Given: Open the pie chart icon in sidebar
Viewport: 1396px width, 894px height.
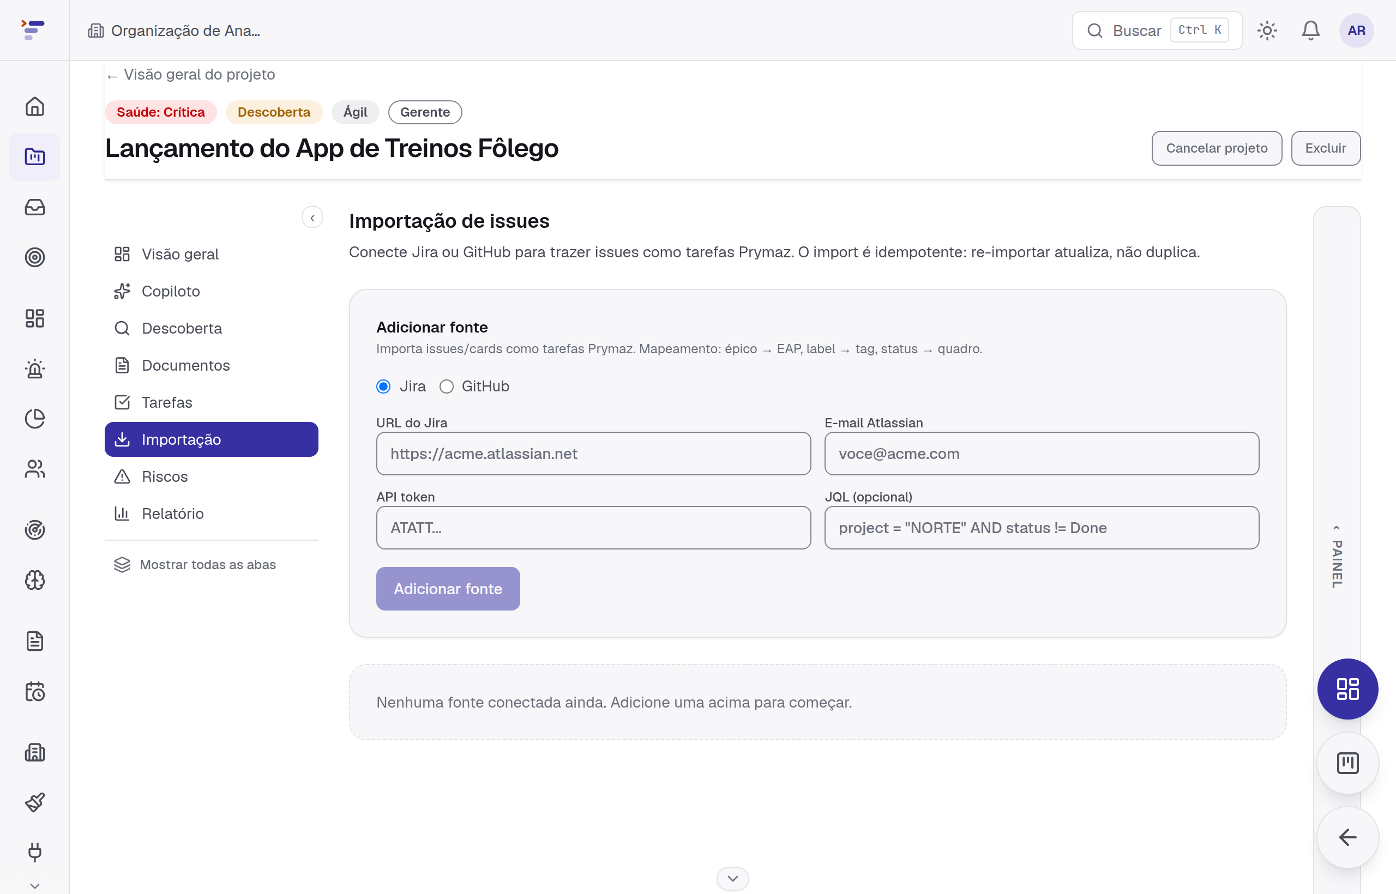Looking at the screenshot, I should pyautogui.click(x=35, y=419).
